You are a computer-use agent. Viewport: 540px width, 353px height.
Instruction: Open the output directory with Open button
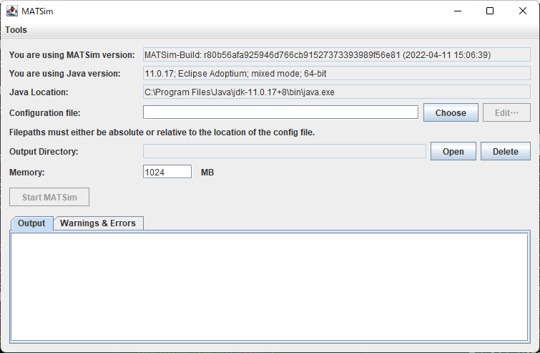click(453, 151)
